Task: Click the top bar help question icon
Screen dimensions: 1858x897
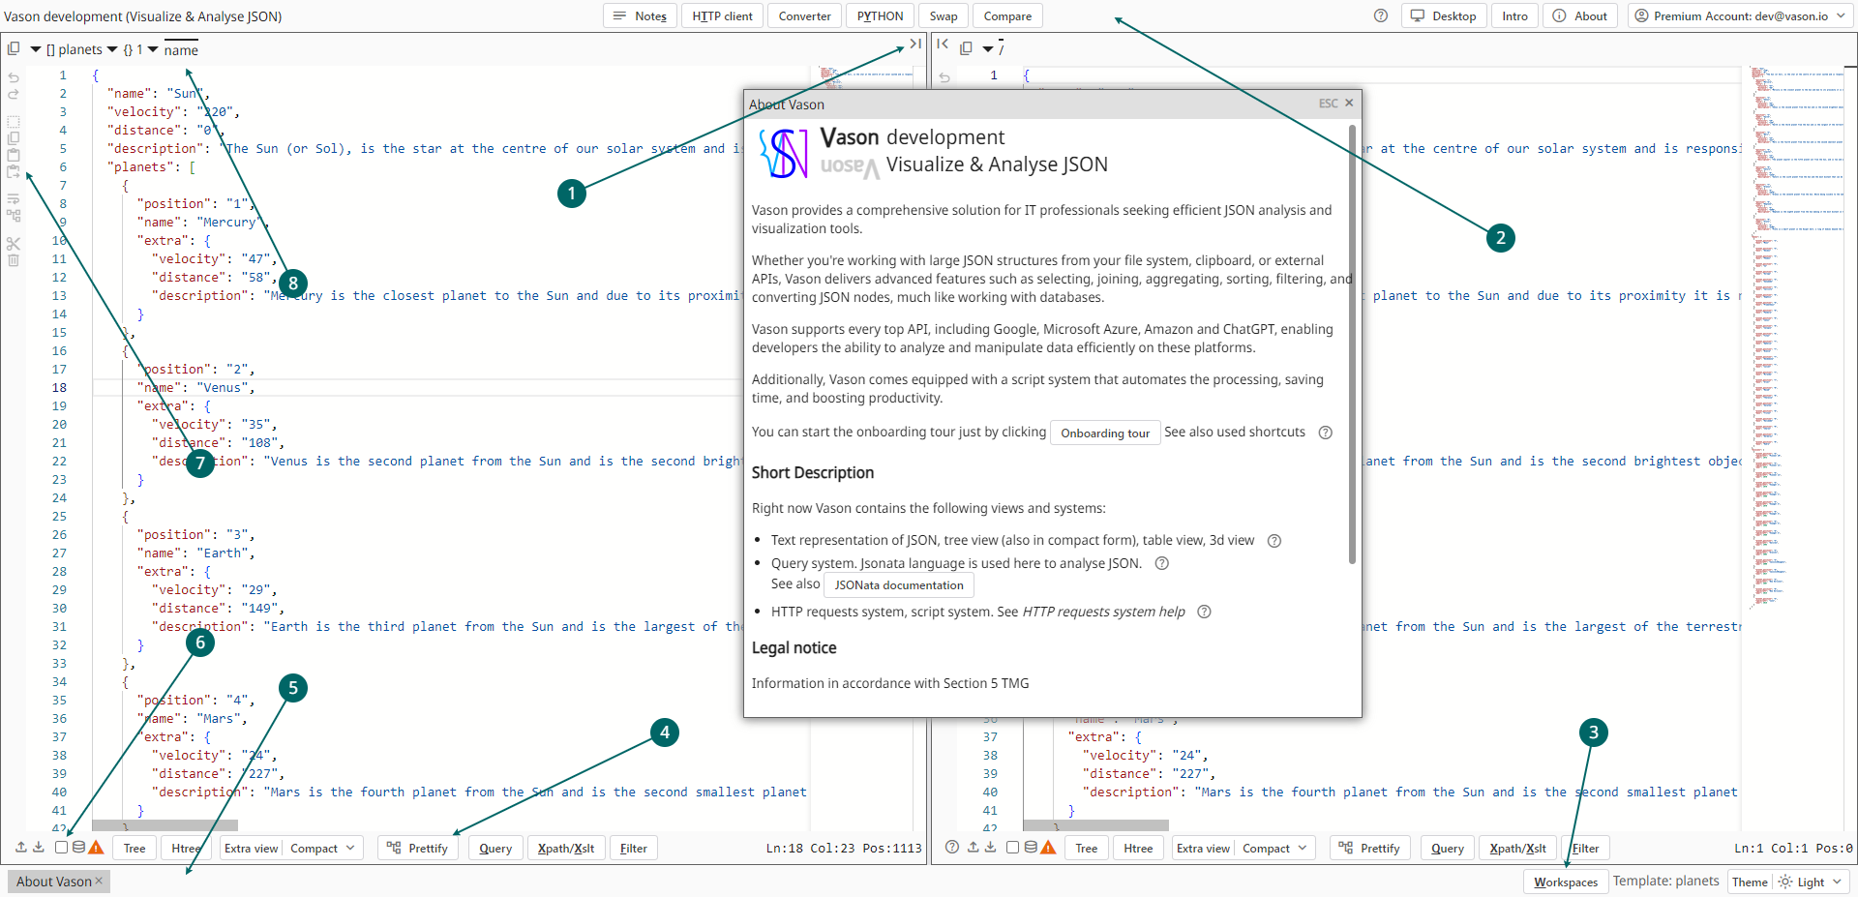Action: click(1381, 15)
